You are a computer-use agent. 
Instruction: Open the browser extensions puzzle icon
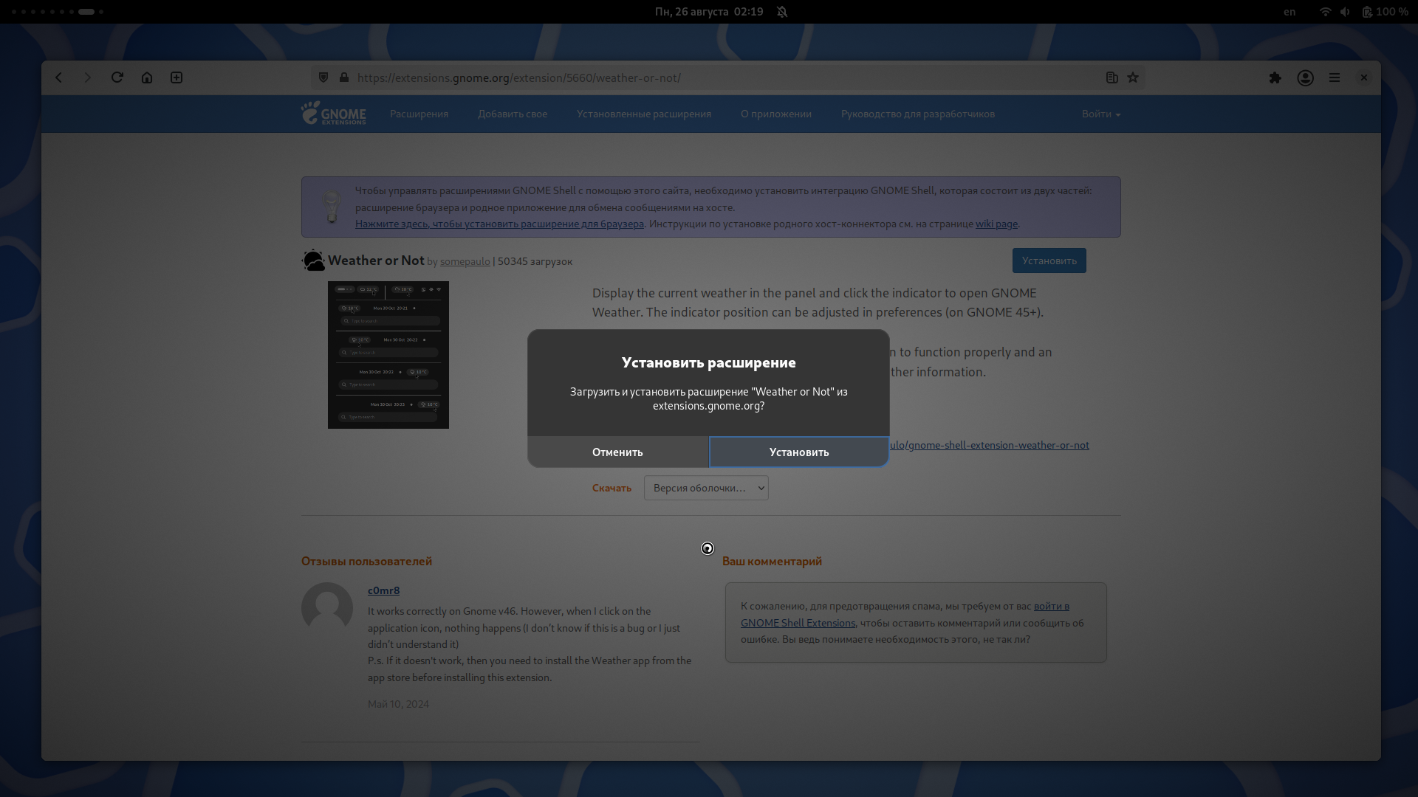coord(1275,77)
